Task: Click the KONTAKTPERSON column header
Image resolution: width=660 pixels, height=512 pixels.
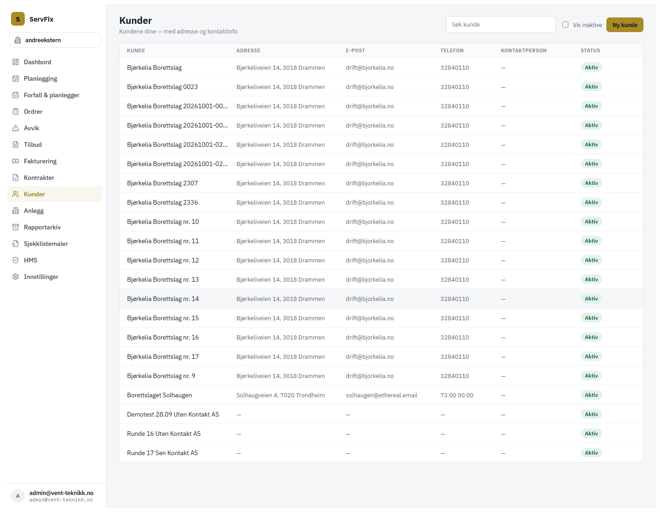Action: (523, 50)
